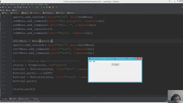Image resolution: width=183 pixels, height=103 pixels.
Task: Open the View menu
Action: pos(7,5)
